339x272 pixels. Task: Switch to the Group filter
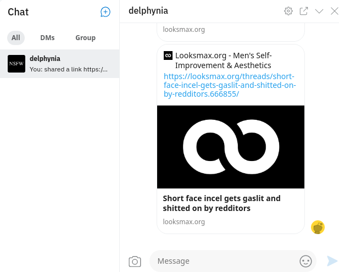(x=85, y=38)
